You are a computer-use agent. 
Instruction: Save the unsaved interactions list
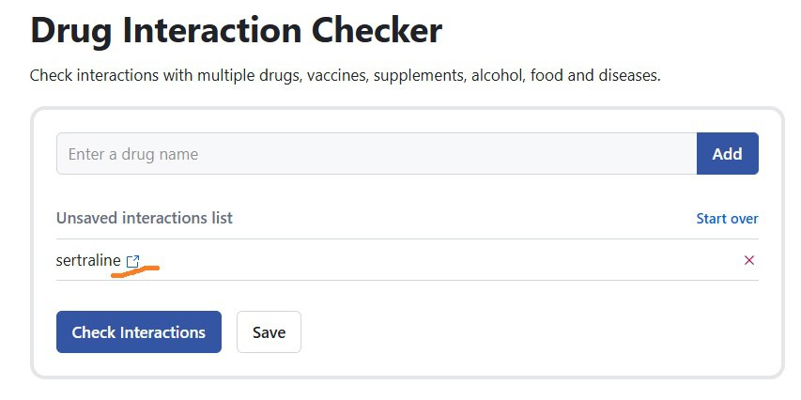tap(269, 332)
